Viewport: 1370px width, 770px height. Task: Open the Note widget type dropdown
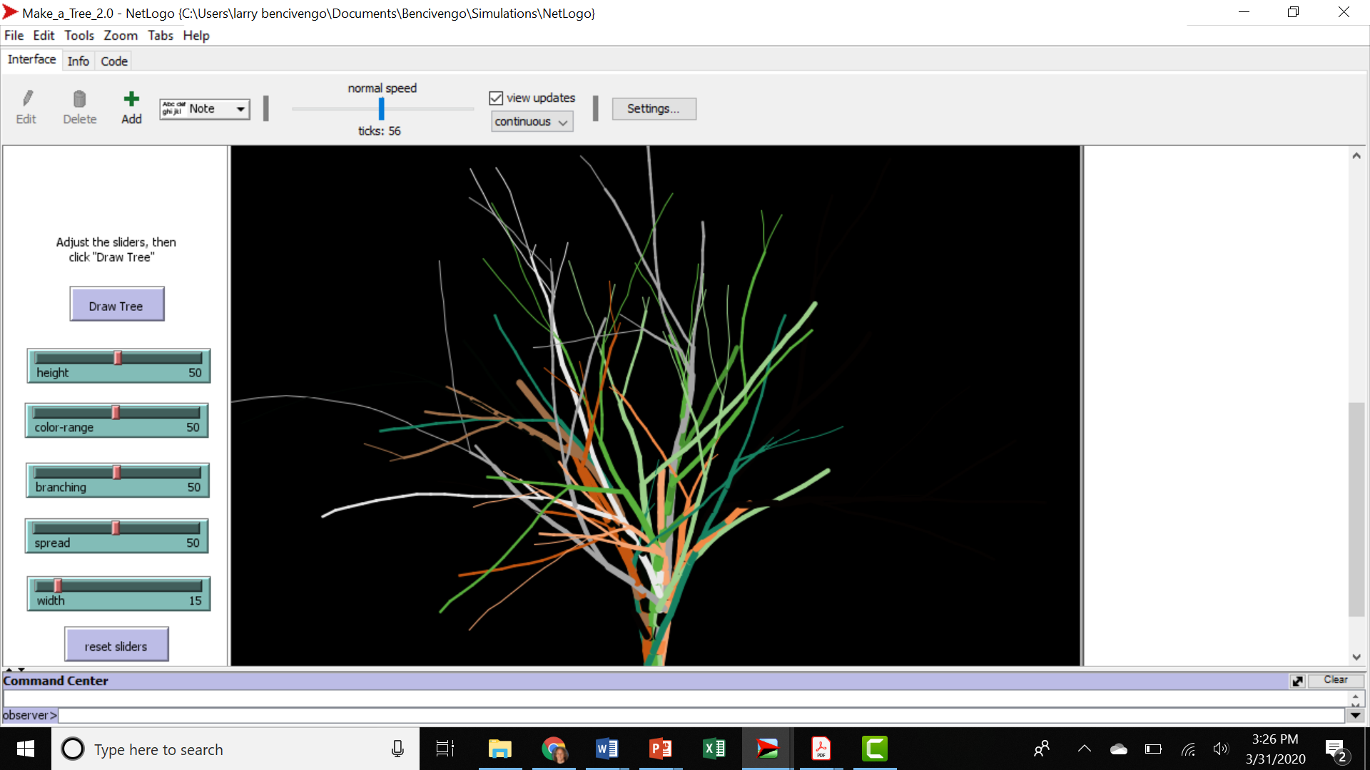[x=240, y=108]
